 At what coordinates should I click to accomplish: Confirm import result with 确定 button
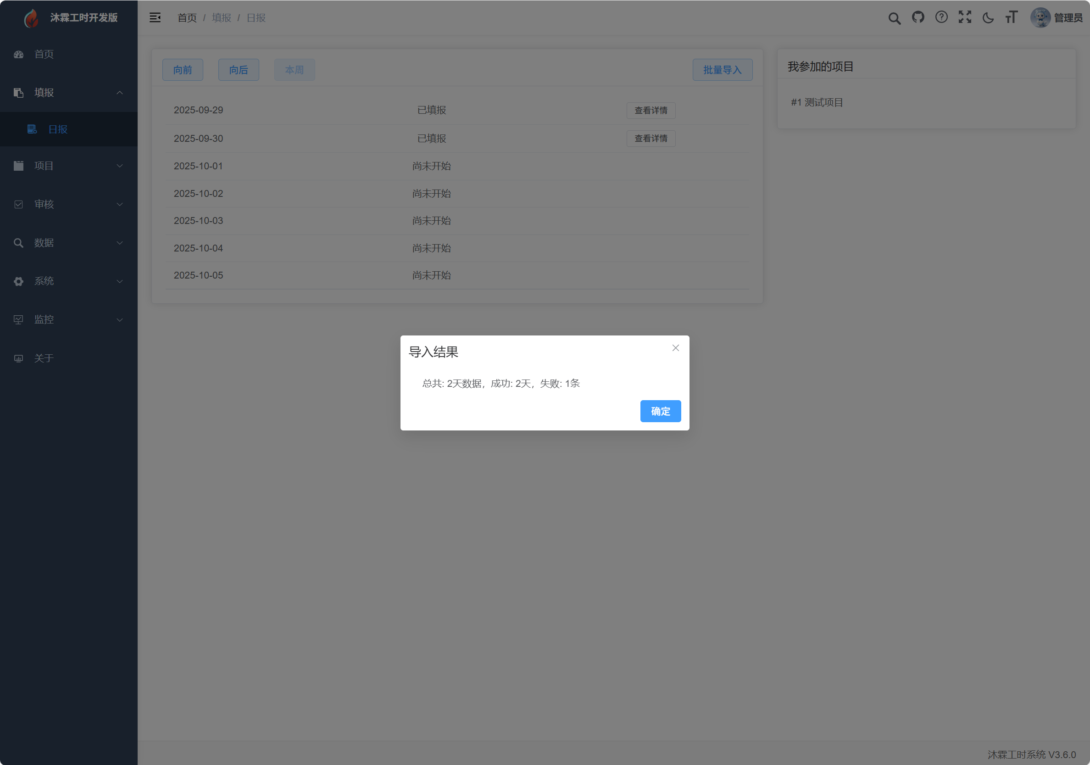[660, 411]
